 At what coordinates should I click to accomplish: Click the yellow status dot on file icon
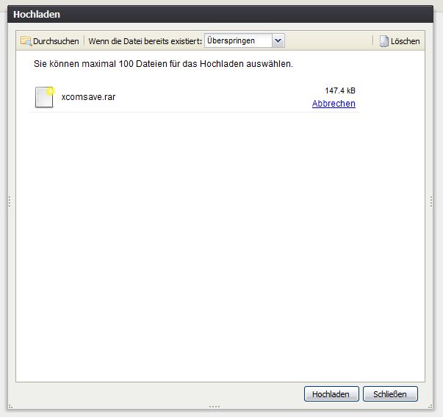(x=51, y=90)
